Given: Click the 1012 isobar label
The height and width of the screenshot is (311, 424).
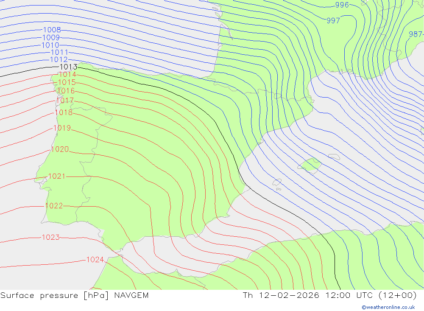Looking at the screenshot, I should tap(59, 59).
